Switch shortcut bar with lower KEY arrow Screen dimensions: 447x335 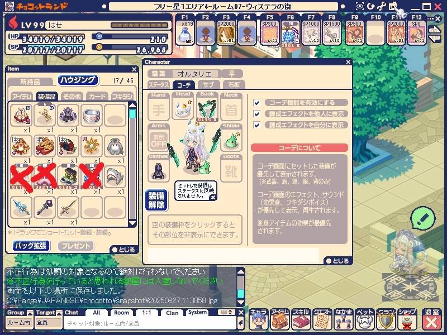pyautogui.click(x=434, y=38)
